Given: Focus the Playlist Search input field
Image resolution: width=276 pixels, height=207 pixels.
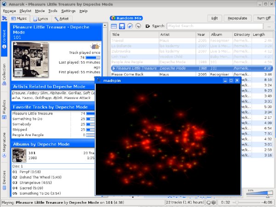Looking at the screenshot, I should click(215, 26).
